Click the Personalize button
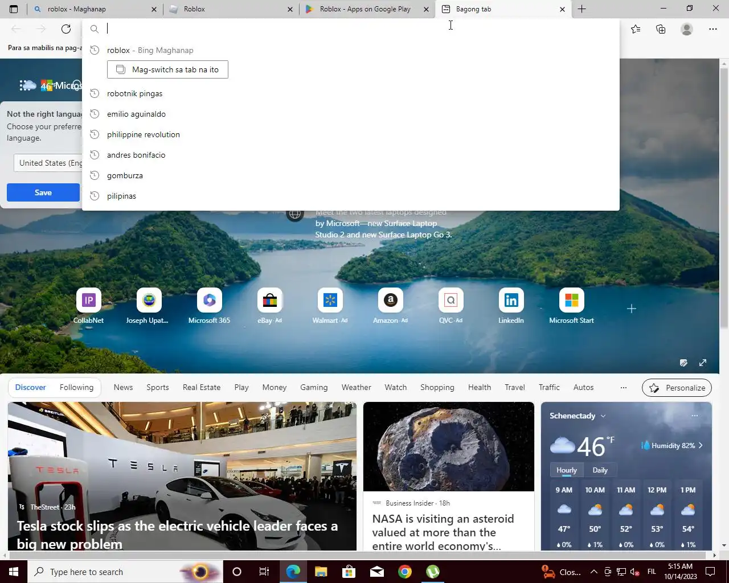 point(677,388)
